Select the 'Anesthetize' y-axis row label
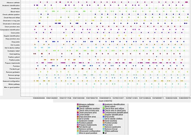191x135 pixels. [15, 9]
